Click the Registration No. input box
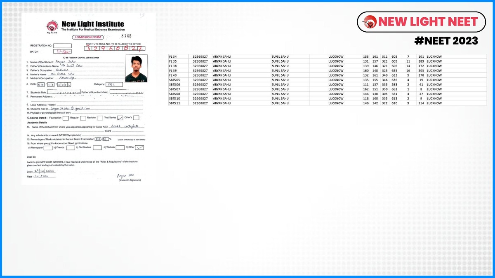495x278 pixels. click(x=62, y=46)
